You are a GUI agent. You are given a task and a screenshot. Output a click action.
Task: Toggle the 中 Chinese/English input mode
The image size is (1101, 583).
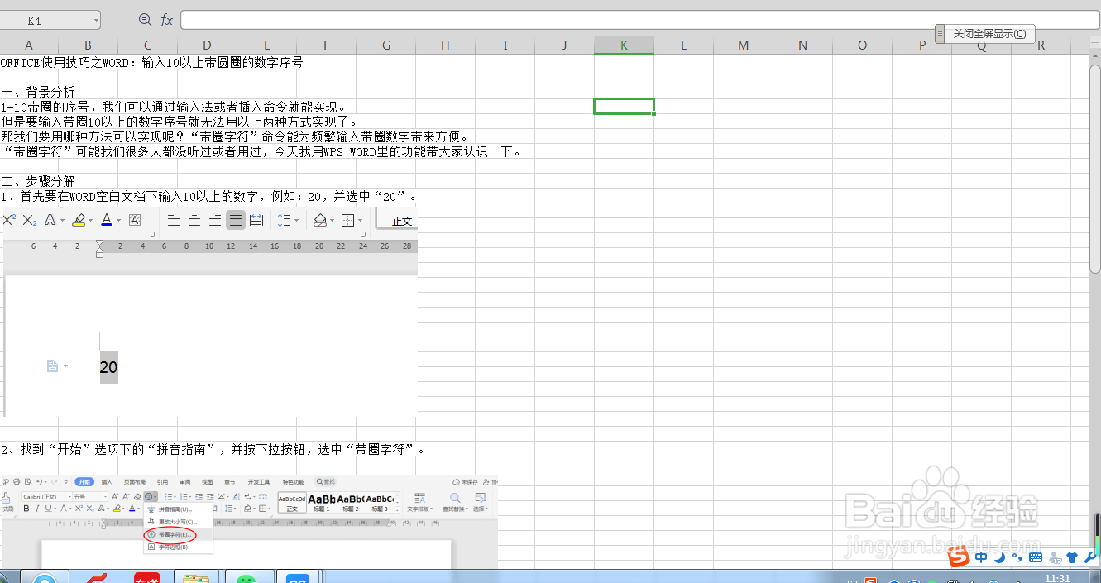[x=982, y=558]
